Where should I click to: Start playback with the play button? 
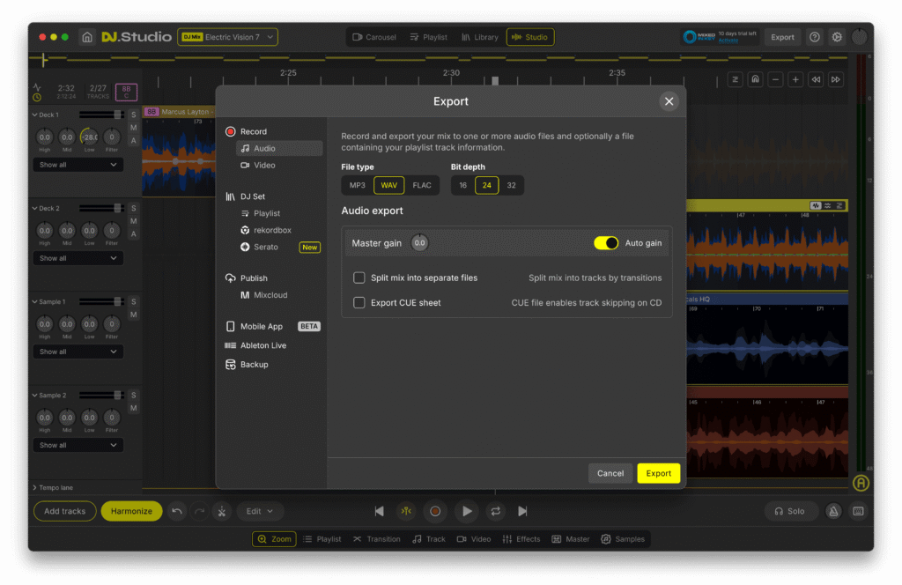click(x=467, y=511)
